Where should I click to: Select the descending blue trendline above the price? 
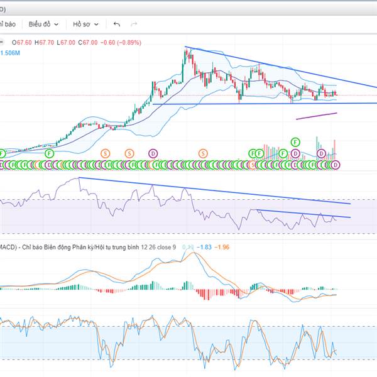pyautogui.click(x=281, y=67)
